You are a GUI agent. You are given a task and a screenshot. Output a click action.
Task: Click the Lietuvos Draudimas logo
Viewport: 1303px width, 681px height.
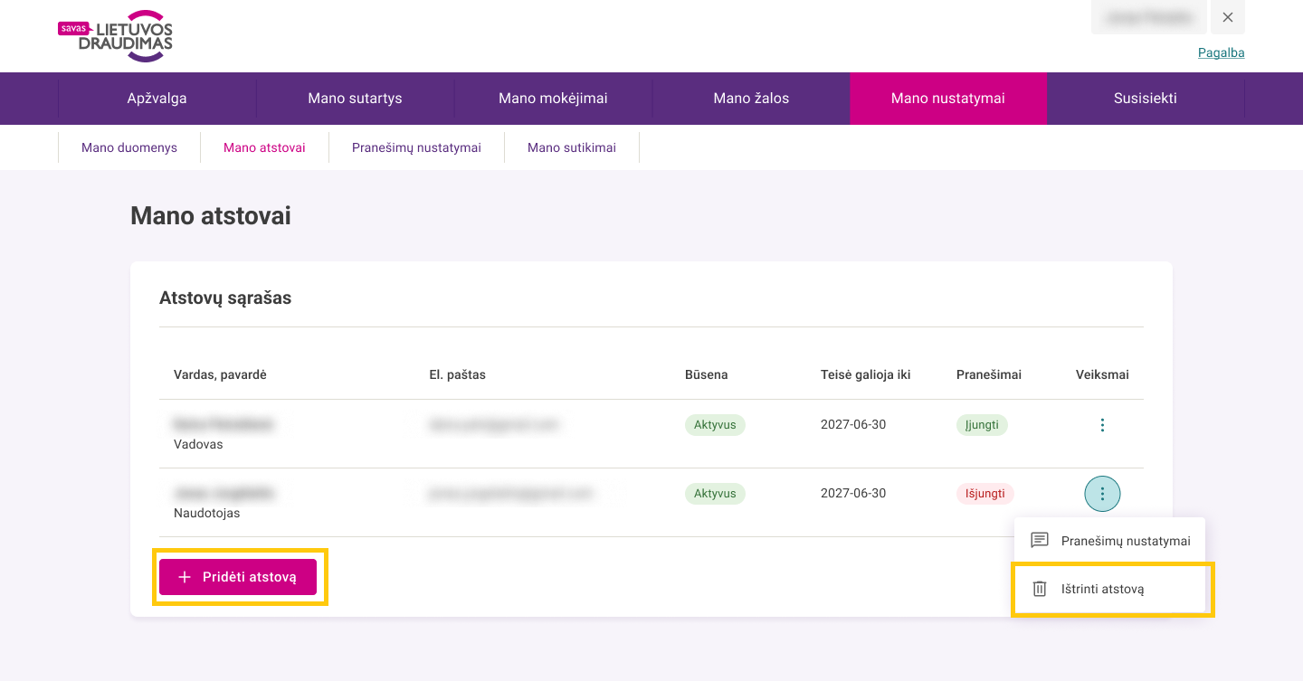115,36
